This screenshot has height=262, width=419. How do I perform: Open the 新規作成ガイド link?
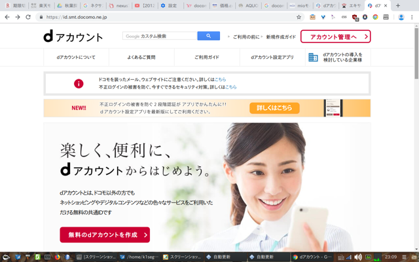point(281,37)
